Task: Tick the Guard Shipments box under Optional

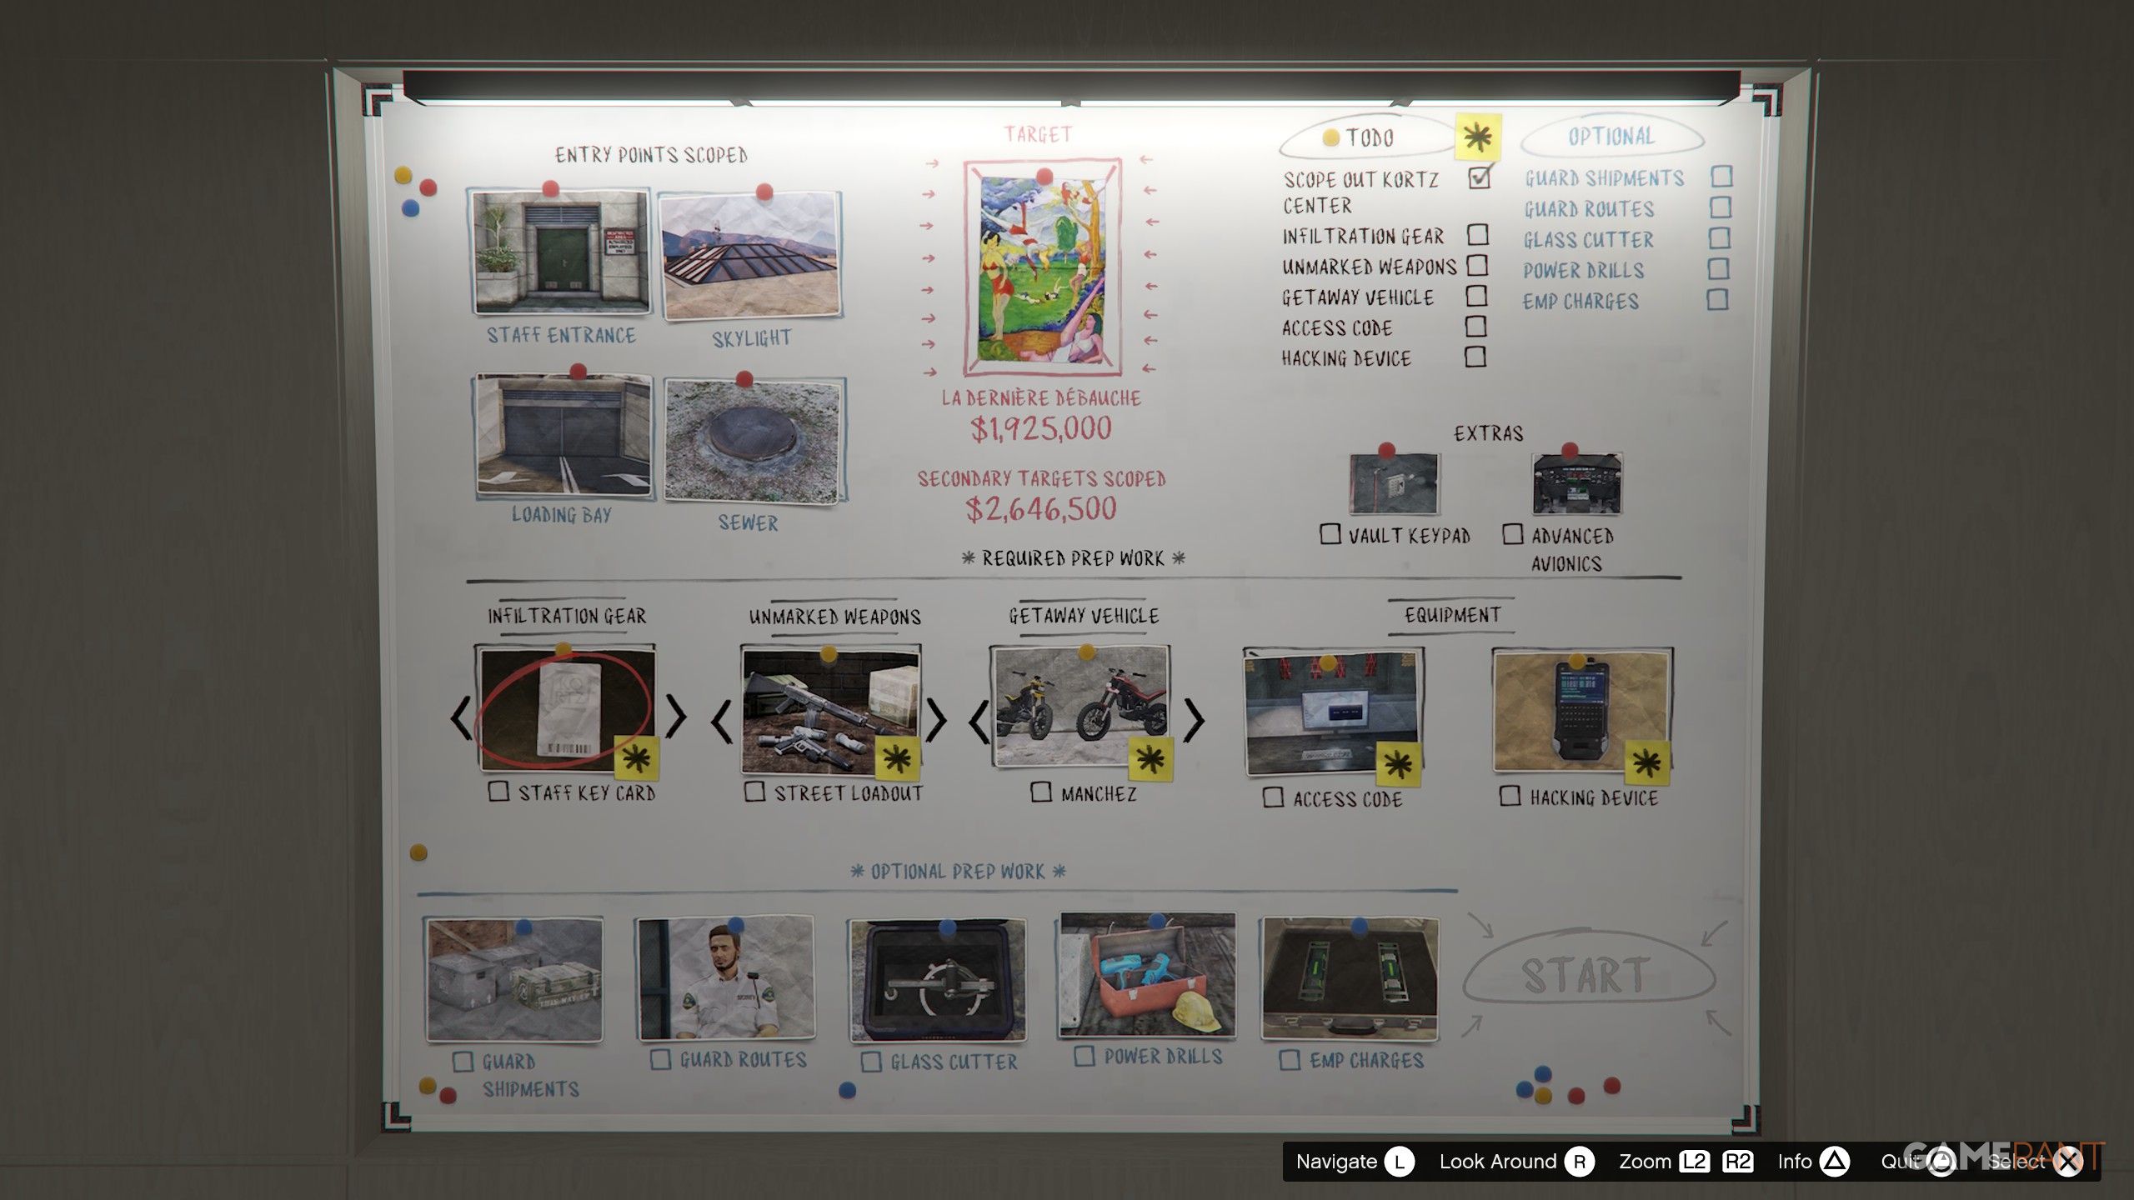Action: 1721,177
